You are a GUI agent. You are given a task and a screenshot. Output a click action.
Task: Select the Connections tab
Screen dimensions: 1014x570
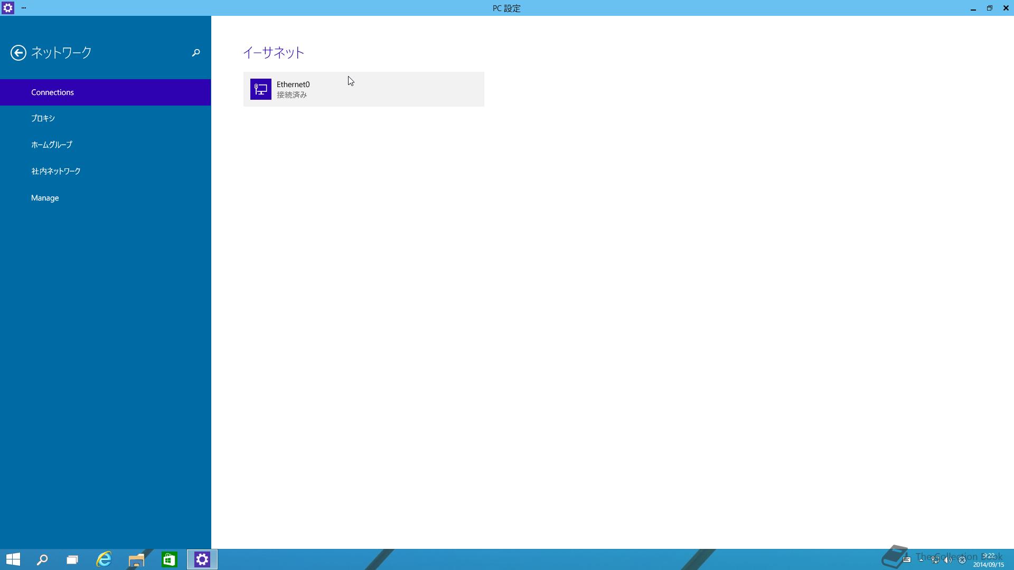(106, 92)
